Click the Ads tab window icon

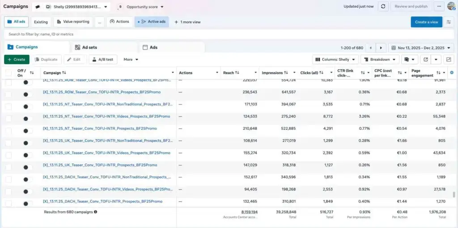pos(145,47)
